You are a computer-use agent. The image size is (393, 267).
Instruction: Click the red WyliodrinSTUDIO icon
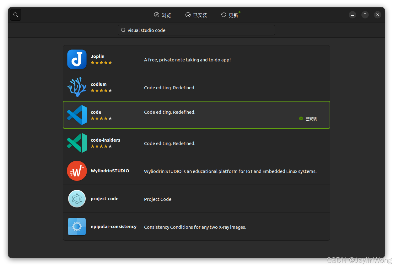click(77, 171)
